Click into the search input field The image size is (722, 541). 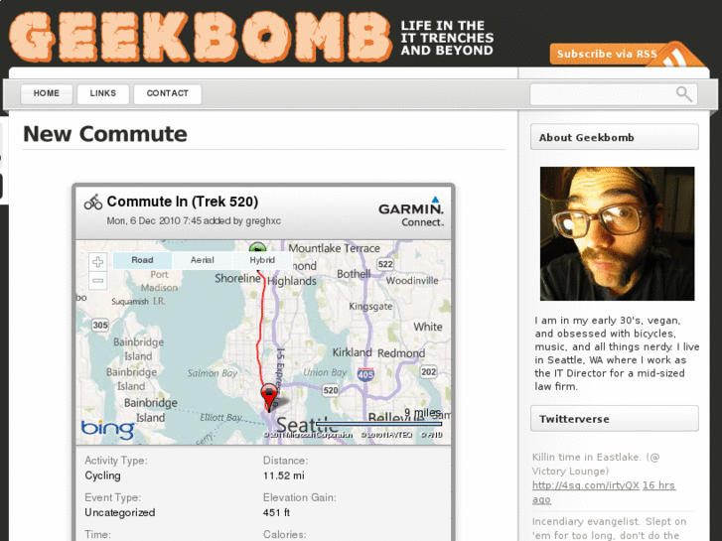point(603,94)
